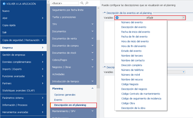Open the second Variables dropdown arrow

(183, 72)
